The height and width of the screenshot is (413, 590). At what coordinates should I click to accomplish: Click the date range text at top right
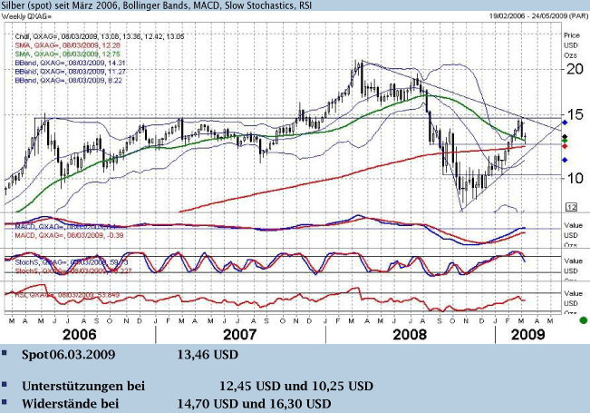[534, 16]
